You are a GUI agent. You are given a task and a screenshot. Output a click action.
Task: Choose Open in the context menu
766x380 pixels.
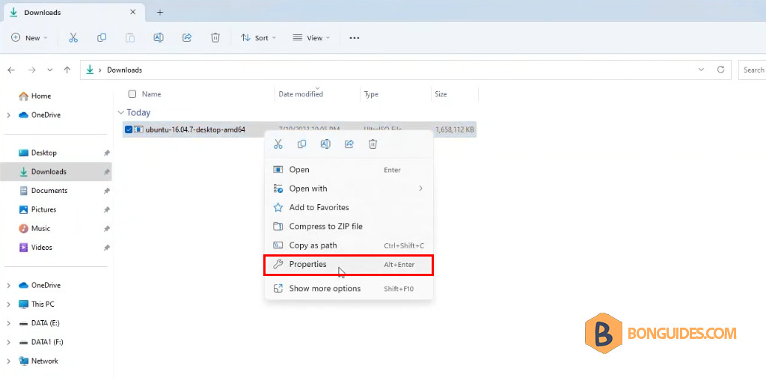click(x=349, y=170)
